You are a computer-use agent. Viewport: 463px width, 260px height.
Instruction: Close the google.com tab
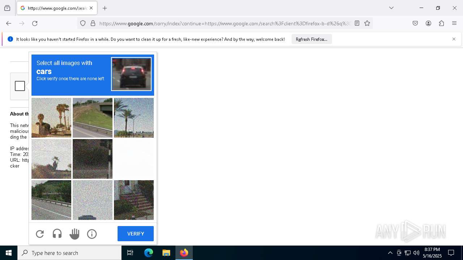click(x=91, y=8)
